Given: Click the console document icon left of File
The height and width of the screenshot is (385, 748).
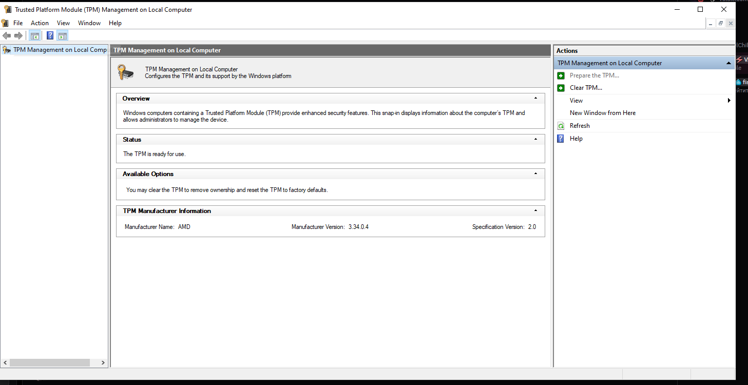Looking at the screenshot, I should (x=5, y=23).
